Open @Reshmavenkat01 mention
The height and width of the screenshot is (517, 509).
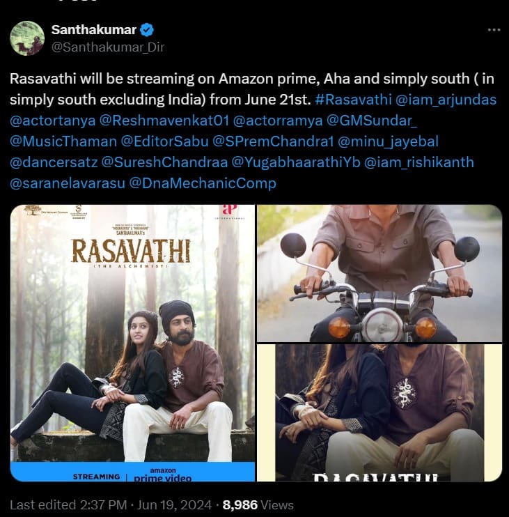coord(164,121)
